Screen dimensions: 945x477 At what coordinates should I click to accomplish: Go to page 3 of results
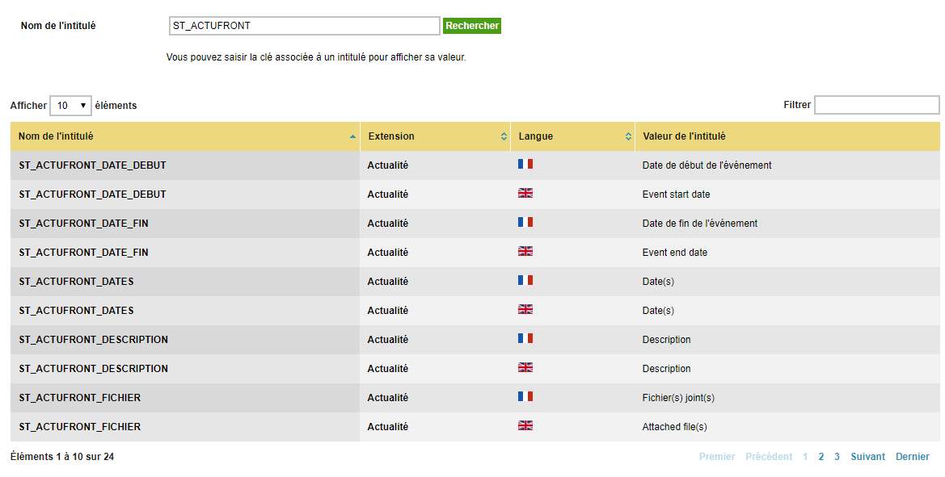837,457
